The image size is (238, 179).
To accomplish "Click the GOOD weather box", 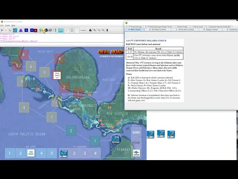I will click(x=136, y=132).
